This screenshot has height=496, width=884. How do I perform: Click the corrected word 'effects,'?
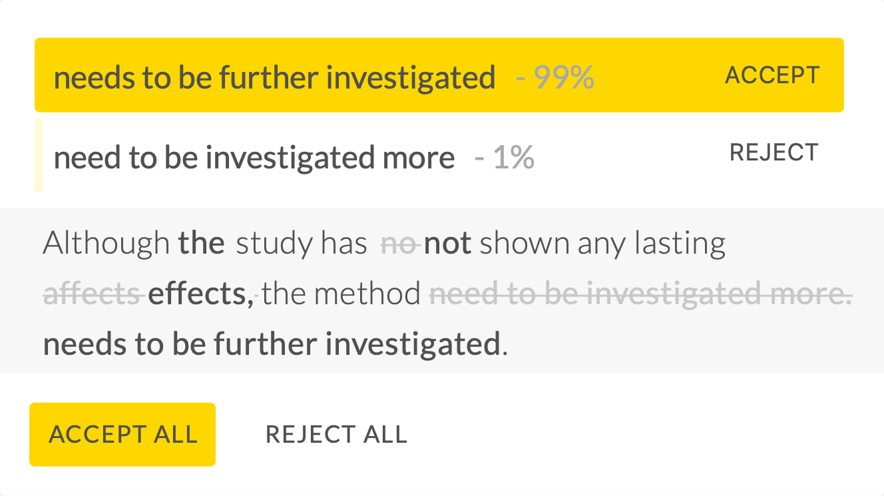pos(200,293)
